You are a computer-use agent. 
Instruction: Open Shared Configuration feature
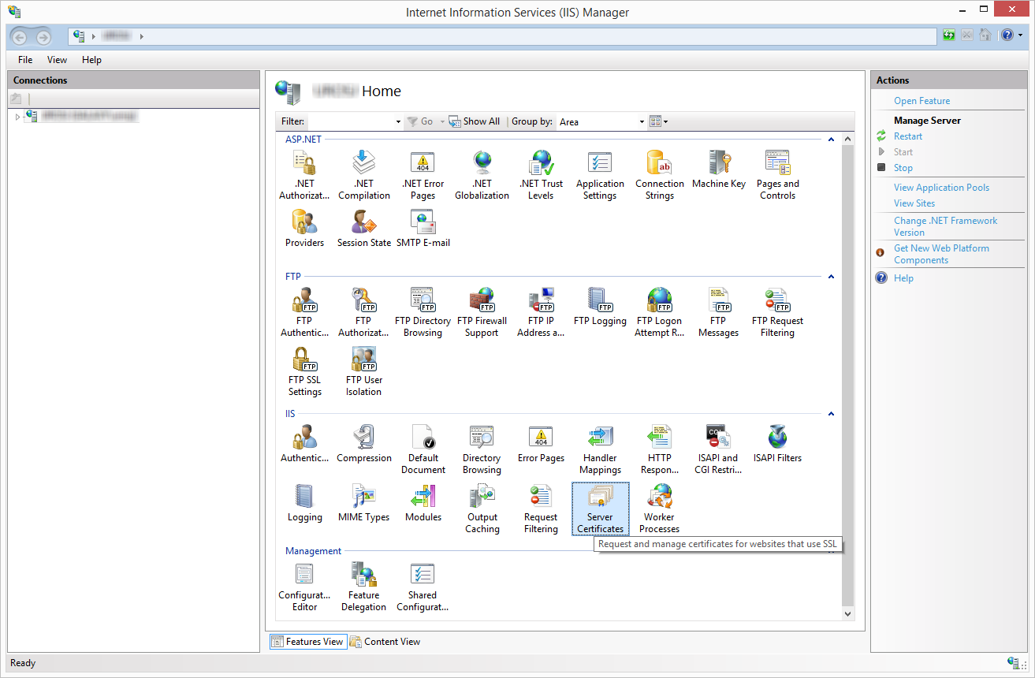(x=423, y=587)
